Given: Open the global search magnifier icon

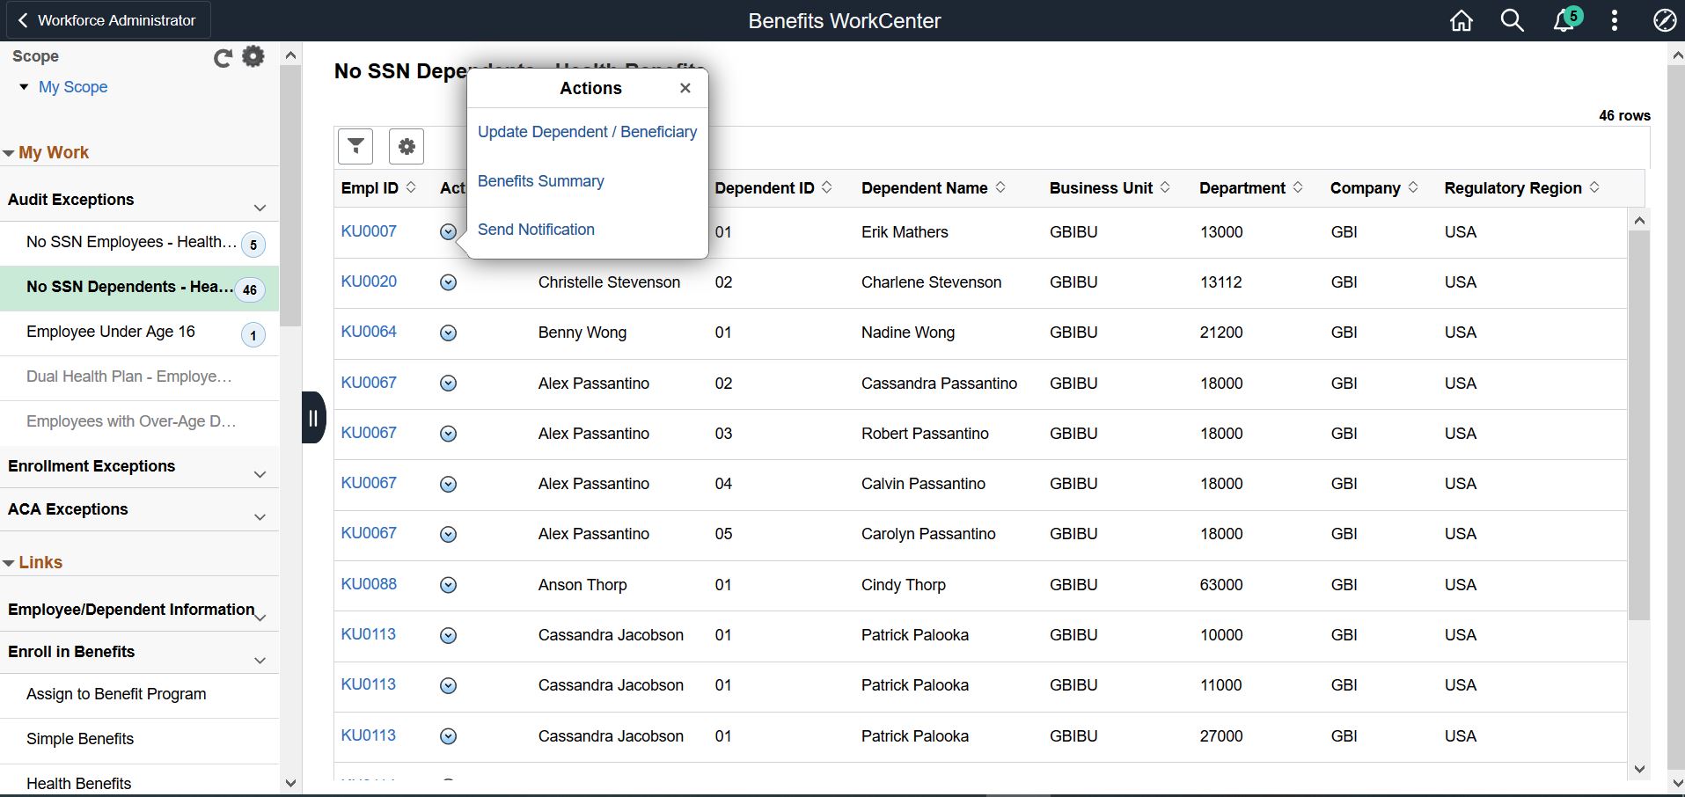Looking at the screenshot, I should tap(1512, 21).
